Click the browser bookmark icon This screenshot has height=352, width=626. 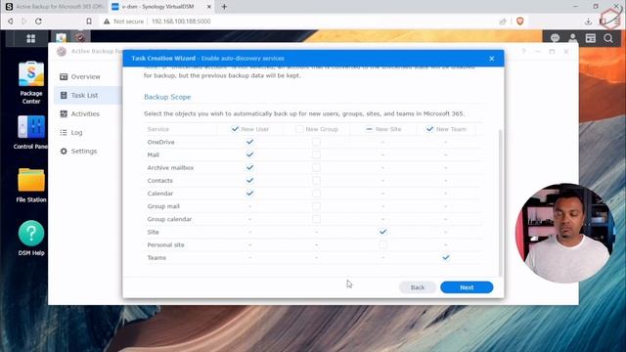(89, 22)
